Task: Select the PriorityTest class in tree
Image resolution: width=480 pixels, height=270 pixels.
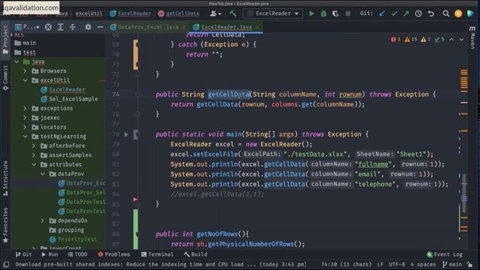Action: (73, 239)
